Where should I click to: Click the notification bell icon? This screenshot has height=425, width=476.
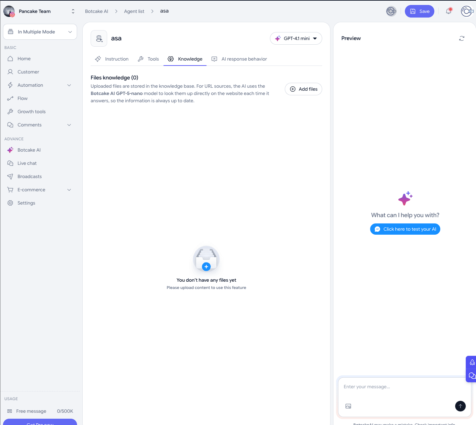[x=449, y=11]
